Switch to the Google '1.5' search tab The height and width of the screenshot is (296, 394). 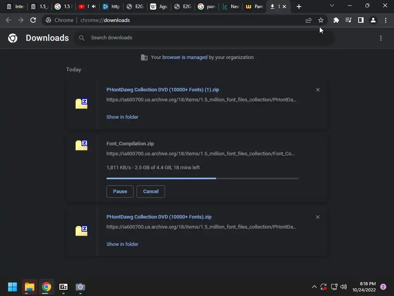63,7
